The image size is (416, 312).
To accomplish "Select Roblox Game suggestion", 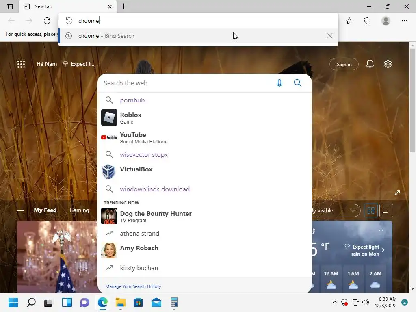I will click(x=205, y=117).
